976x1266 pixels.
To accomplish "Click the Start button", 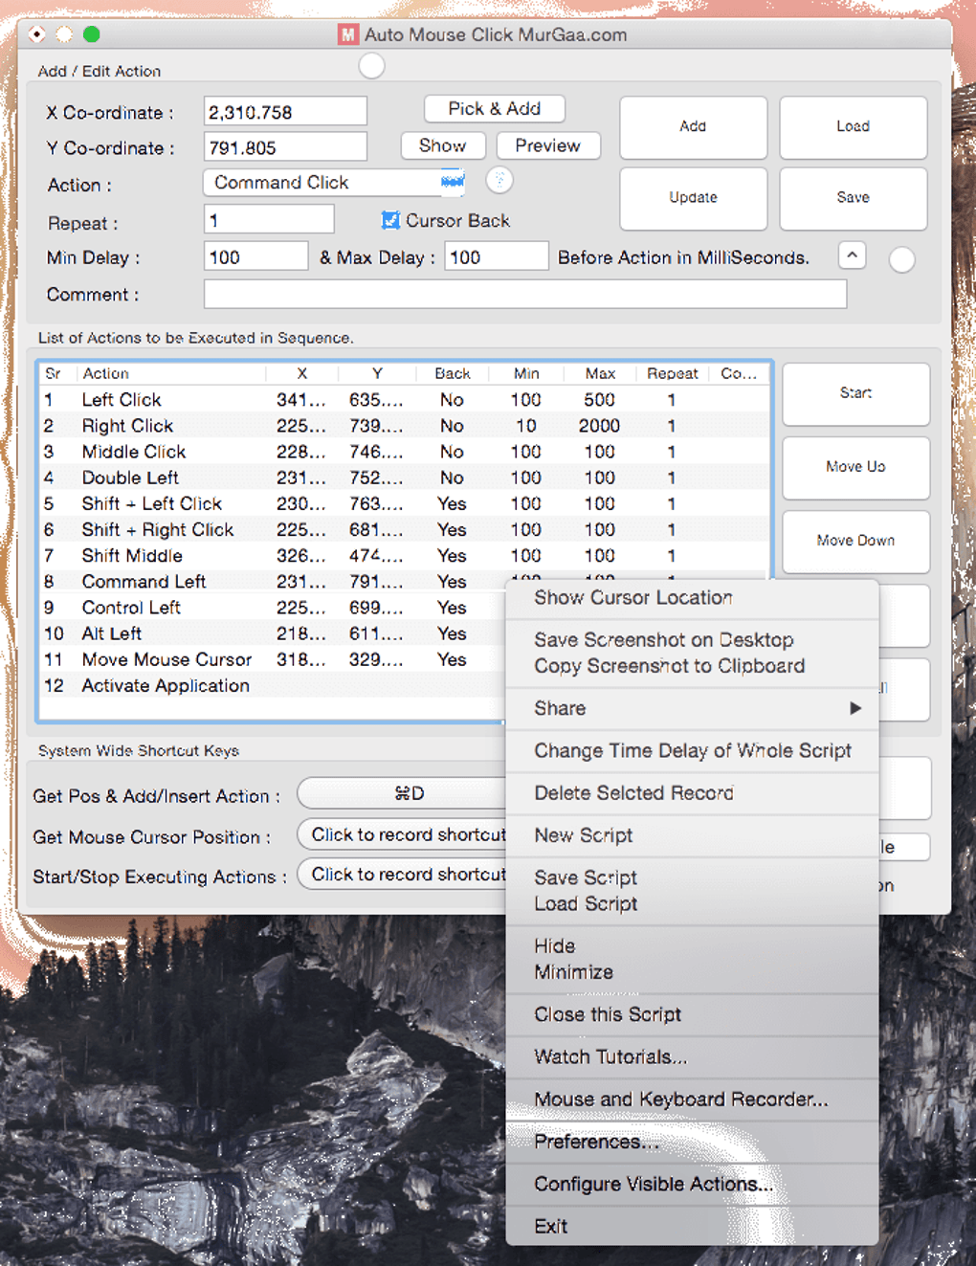I will (855, 393).
